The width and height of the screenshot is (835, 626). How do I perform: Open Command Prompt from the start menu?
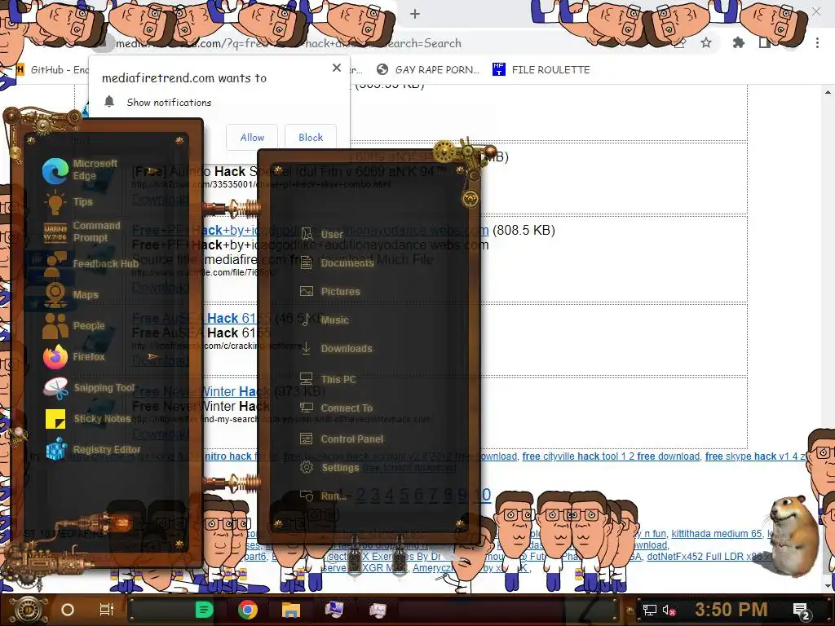point(82,231)
